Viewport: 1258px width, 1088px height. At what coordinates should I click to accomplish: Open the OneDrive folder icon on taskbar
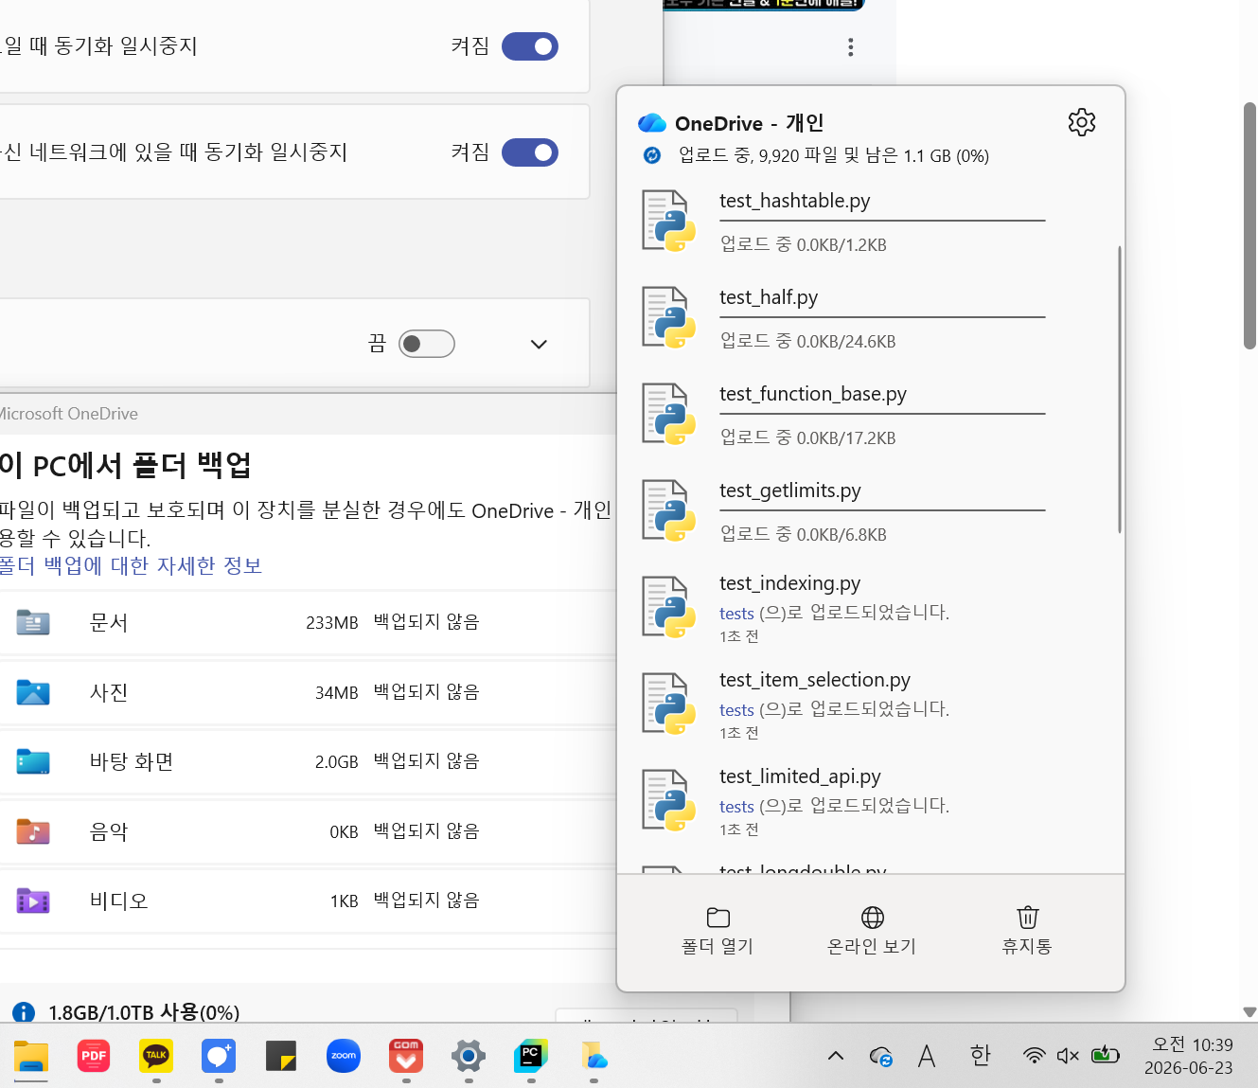point(594,1056)
